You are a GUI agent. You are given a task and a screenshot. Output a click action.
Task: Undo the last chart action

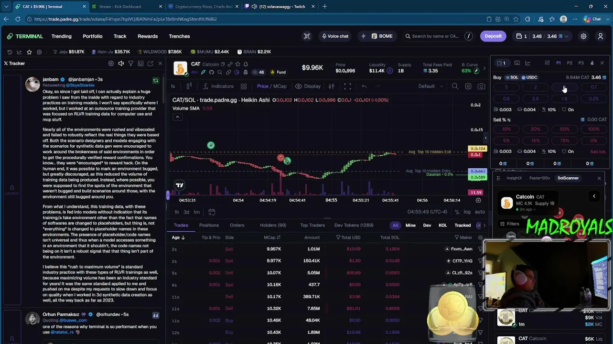[364, 86]
